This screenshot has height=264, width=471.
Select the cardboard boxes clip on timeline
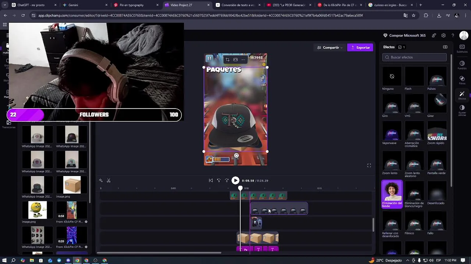(258, 238)
